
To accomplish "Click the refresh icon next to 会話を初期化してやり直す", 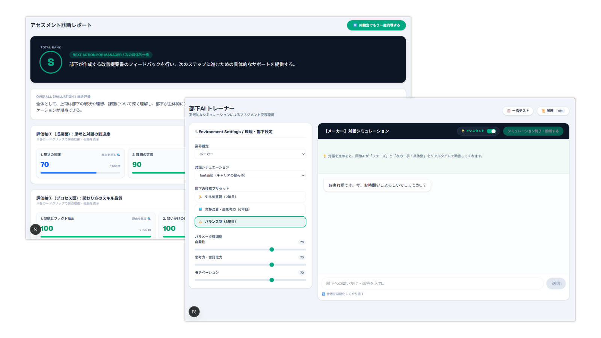I will point(323,294).
